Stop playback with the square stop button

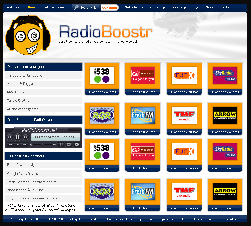click(18, 144)
